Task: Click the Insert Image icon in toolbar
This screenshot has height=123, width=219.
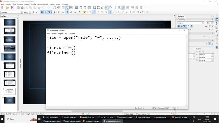Action: [x=95, y=8]
